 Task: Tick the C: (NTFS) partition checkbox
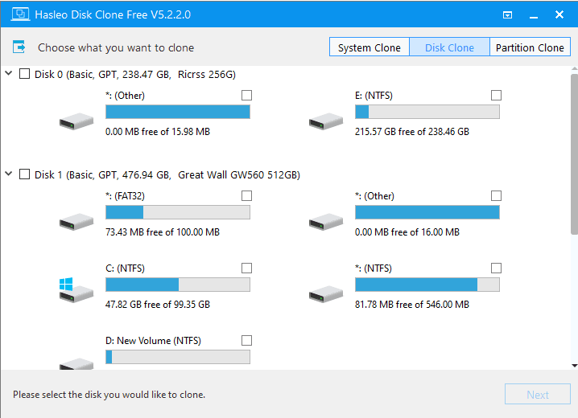click(x=246, y=268)
